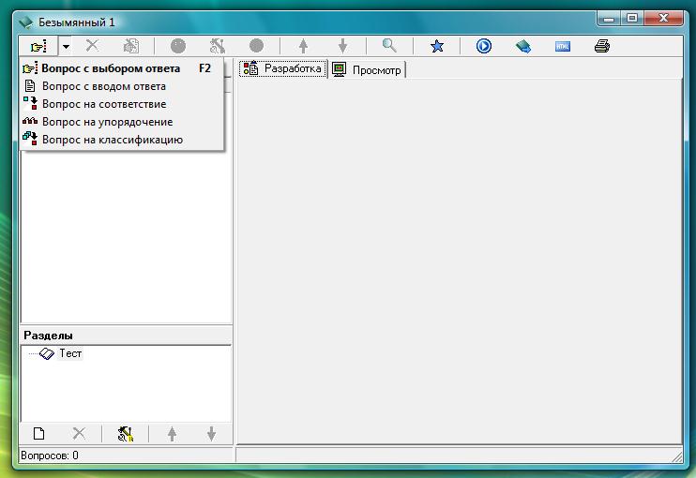696x478 pixels.
Task: Click the 'Вопросов: 0' status bar text
Action: click(x=50, y=456)
